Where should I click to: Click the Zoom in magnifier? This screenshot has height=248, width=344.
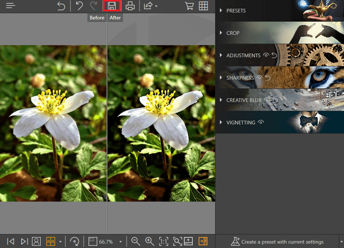coord(150,242)
